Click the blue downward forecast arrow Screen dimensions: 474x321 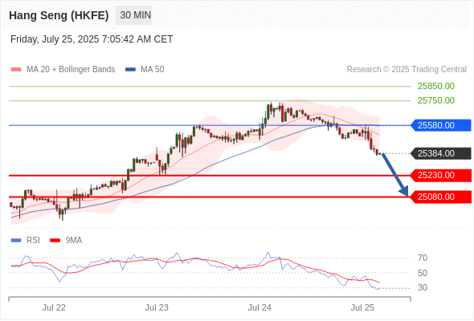[x=395, y=175]
